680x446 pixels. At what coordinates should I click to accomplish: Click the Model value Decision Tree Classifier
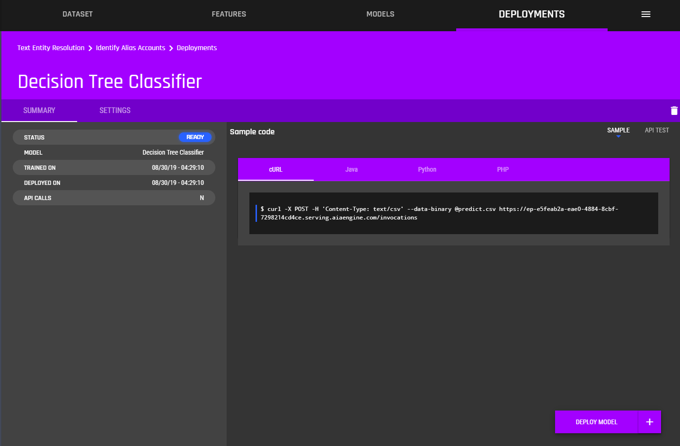(173, 152)
